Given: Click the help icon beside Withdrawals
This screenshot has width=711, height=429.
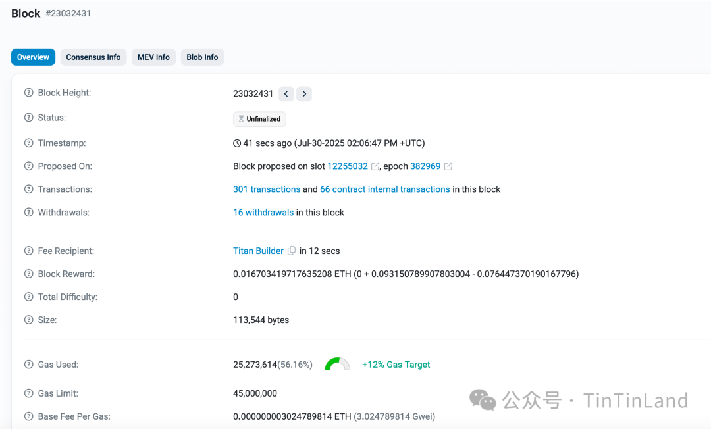Looking at the screenshot, I should 28,213.
